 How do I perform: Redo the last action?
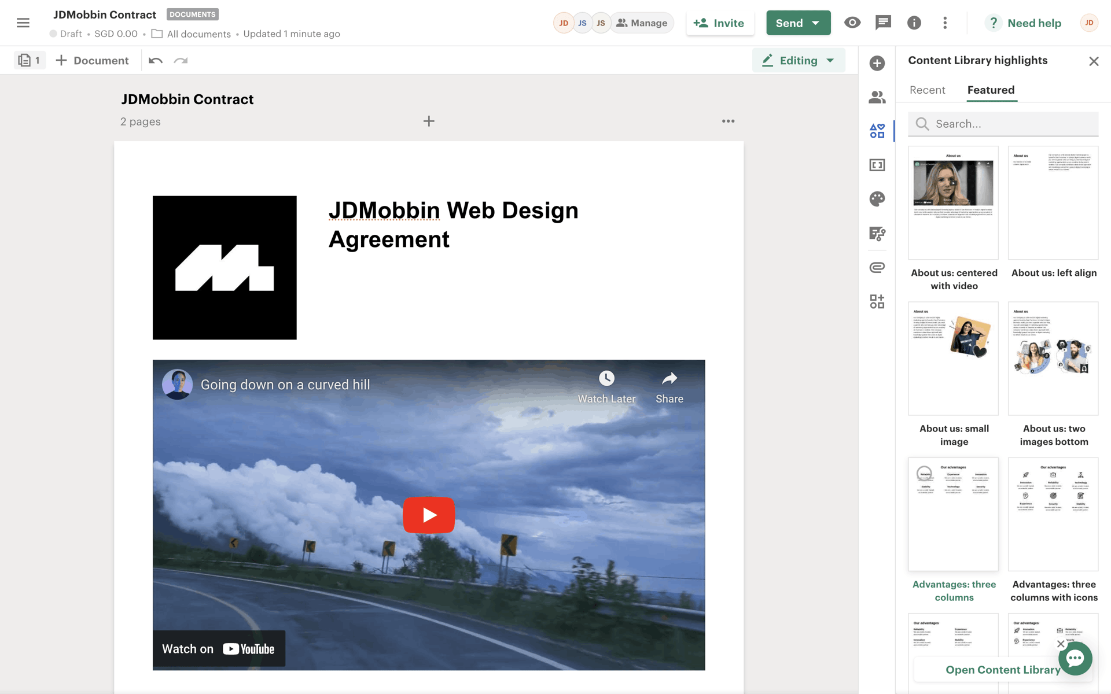click(x=181, y=60)
